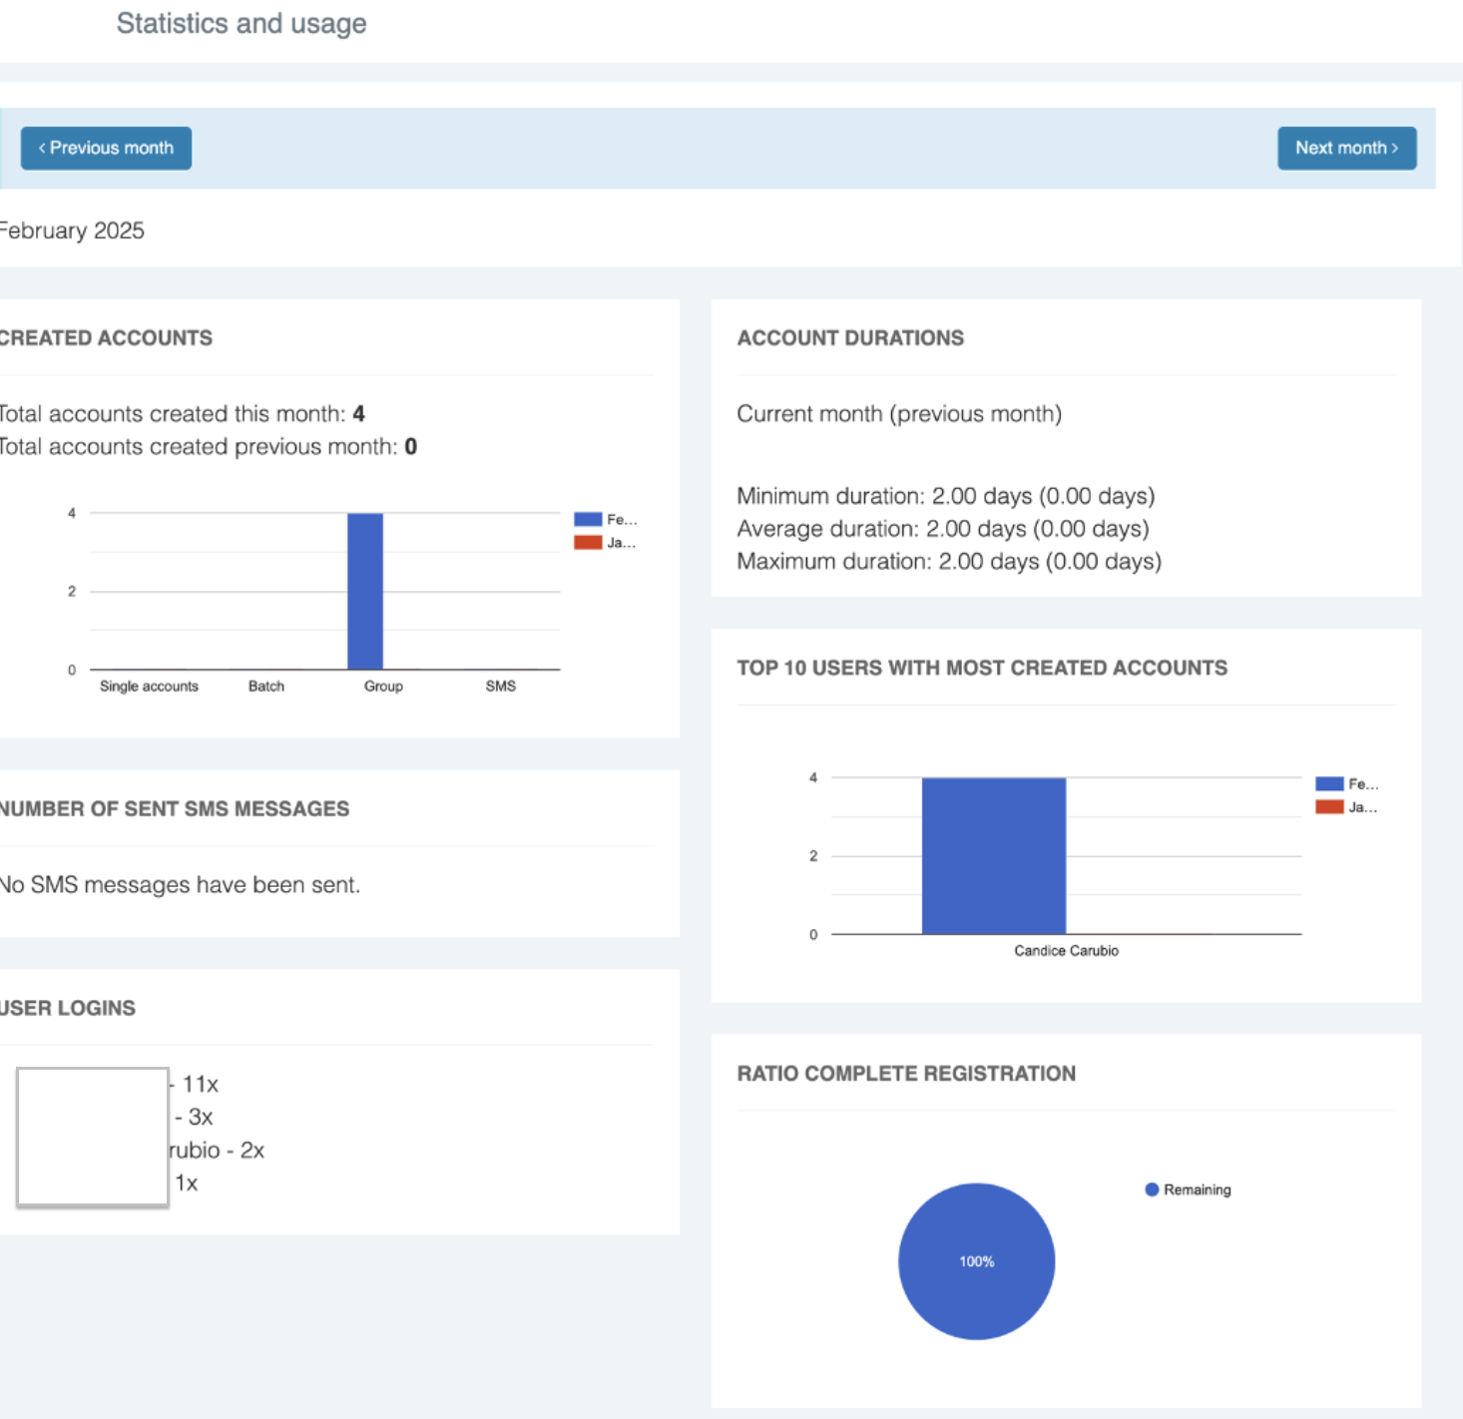
Task: Go to Next month
Action: 1345,148
